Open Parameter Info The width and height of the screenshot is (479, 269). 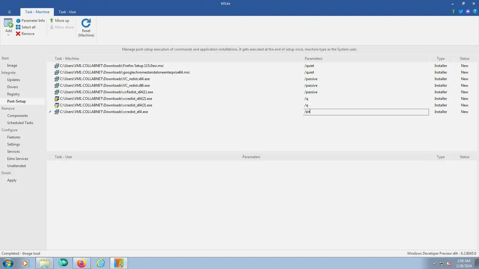click(30, 21)
